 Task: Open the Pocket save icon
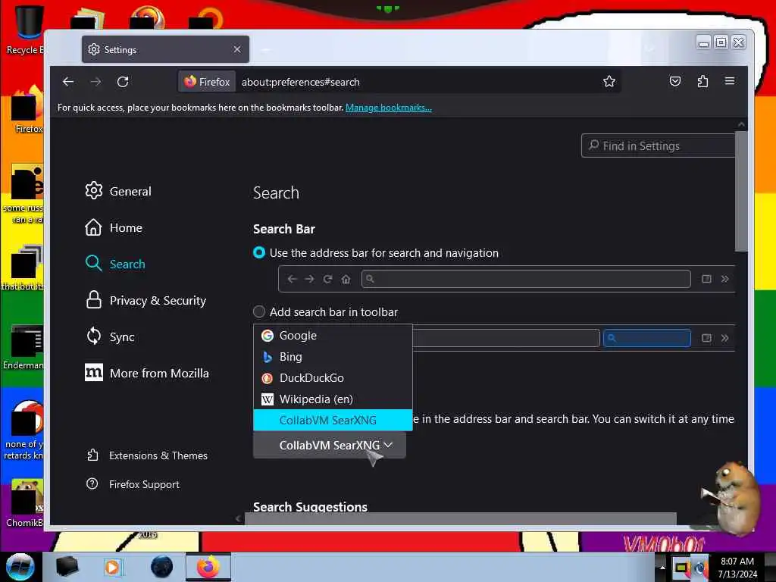675,81
